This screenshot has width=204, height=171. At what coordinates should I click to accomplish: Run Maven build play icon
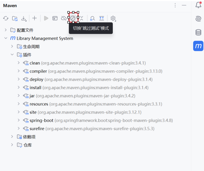[46, 18]
